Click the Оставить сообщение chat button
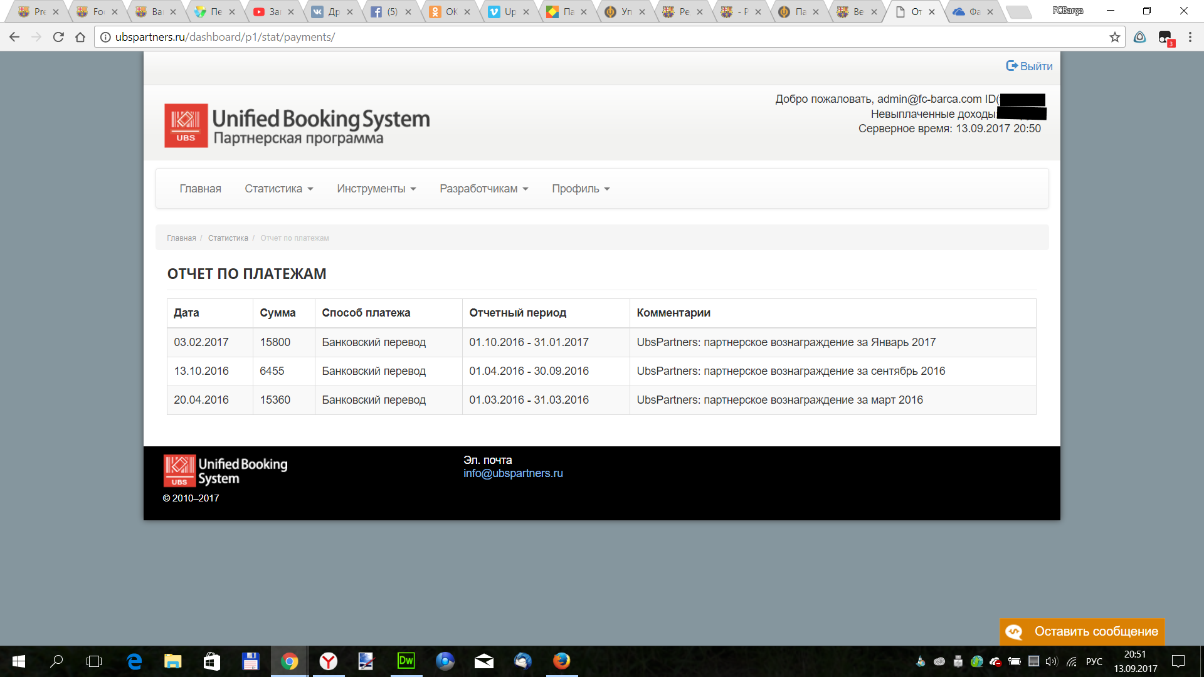This screenshot has height=677, width=1204. [1082, 631]
